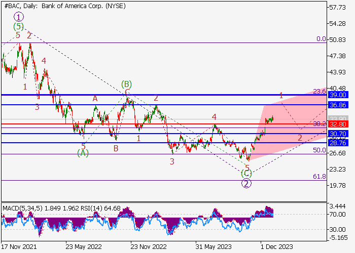Screen dimensions: 355x253
Task: Click the 40.48 price axis value
Action: click(x=338, y=89)
